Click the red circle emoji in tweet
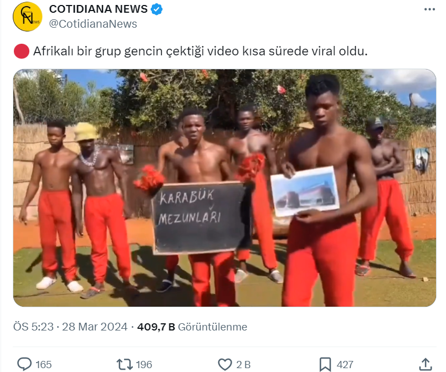This screenshot has width=446, height=372. pos(22,51)
